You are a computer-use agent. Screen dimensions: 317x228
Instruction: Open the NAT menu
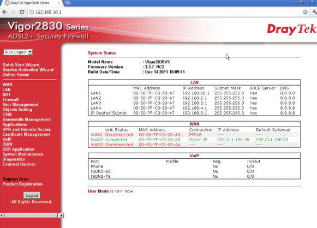tap(7, 94)
